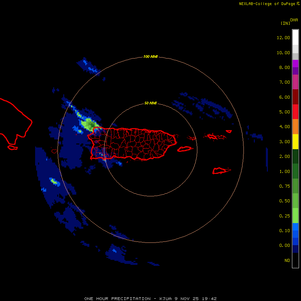Screen dimensions: 301x301
Task: Click the OHA product label above legend
Action: pos(294,20)
